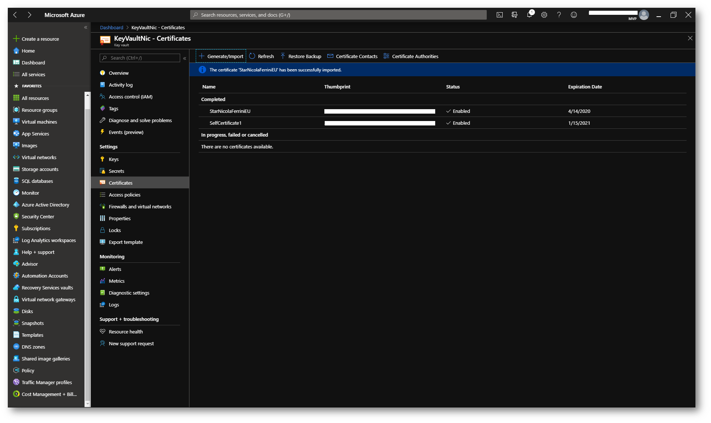Click the import success info icon
711x423 pixels.
tap(202, 70)
